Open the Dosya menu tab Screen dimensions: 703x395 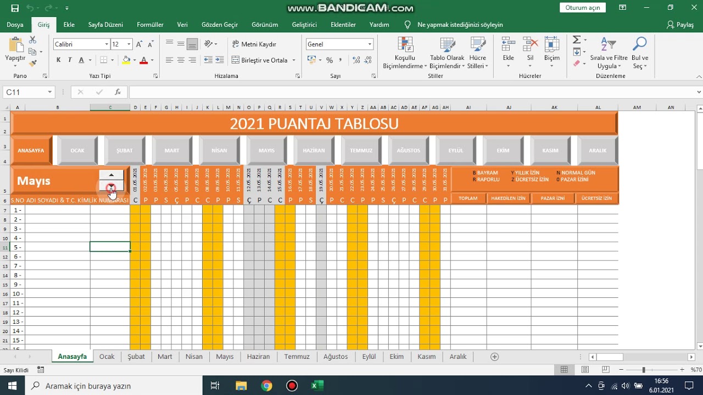pyautogui.click(x=15, y=25)
